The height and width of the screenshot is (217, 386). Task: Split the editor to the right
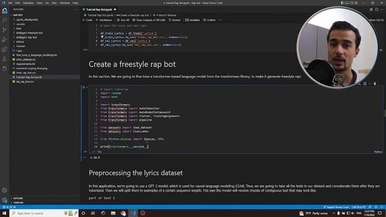pyautogui.click(x=376, y=10)
